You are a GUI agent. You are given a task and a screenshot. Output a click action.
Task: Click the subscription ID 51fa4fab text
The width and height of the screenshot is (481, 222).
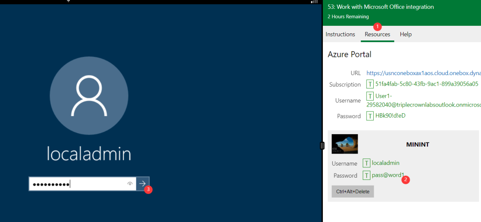[x=427, y=84]
